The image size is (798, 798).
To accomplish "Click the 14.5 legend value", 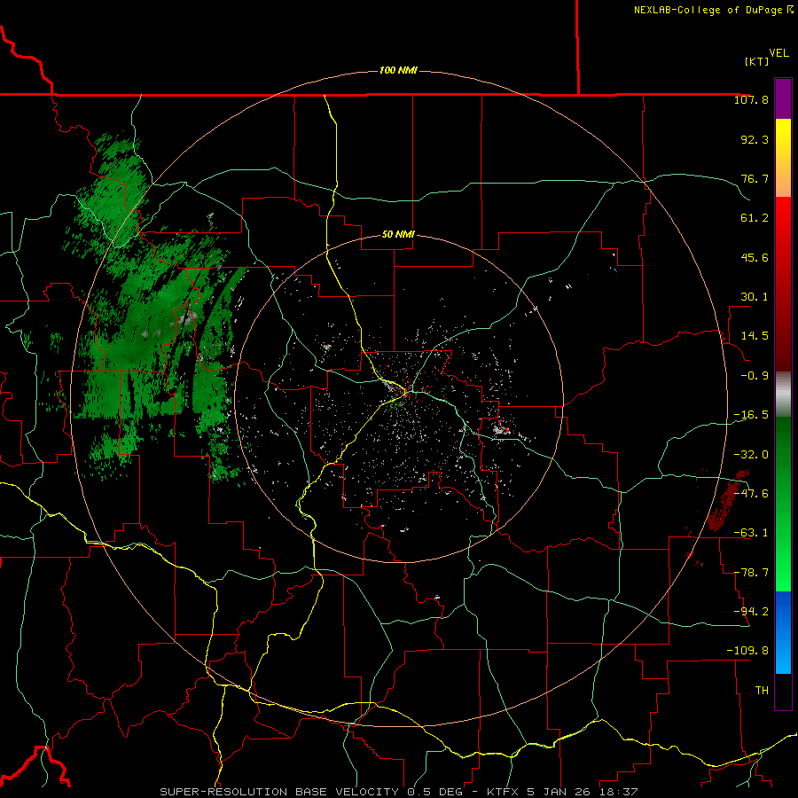I will (x=755, y=336).
